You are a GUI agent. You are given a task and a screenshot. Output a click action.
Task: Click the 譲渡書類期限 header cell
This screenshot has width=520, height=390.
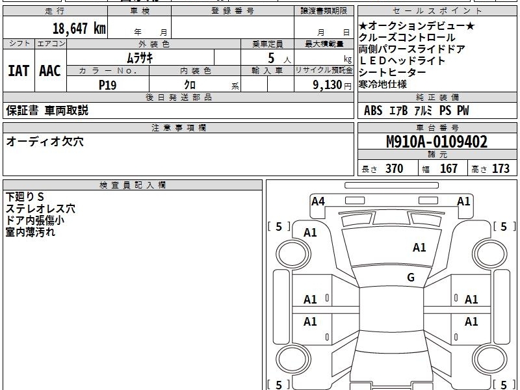324,11
